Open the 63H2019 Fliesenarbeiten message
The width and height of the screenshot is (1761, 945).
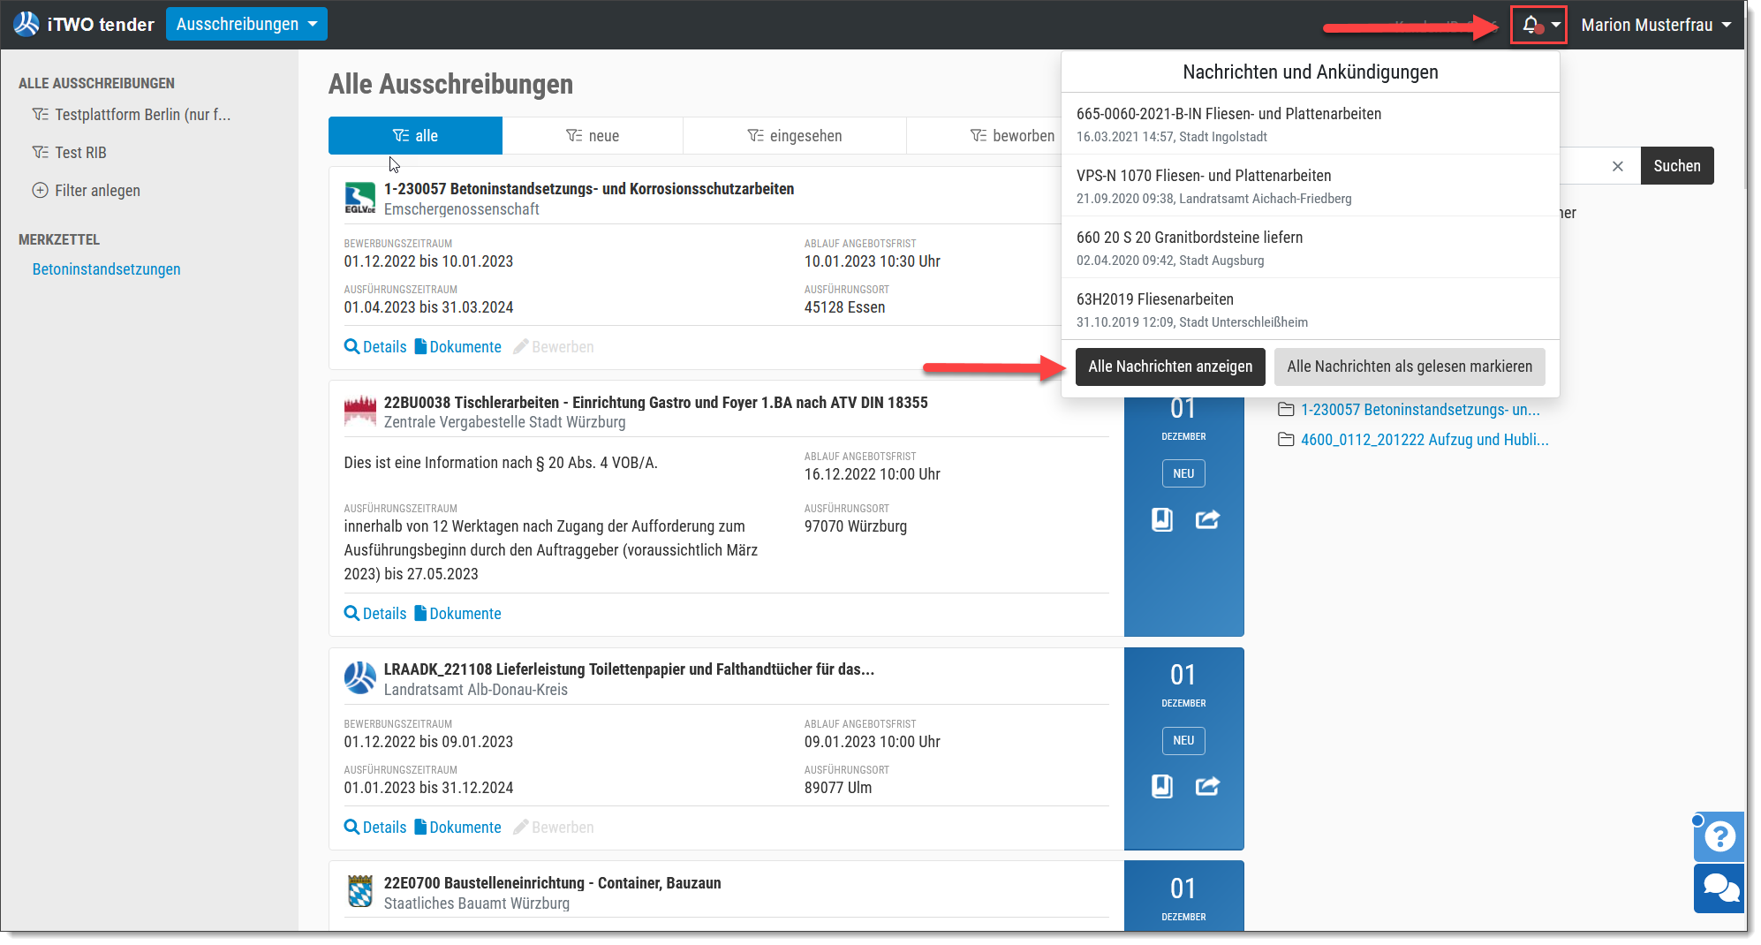click(1311, 309)
